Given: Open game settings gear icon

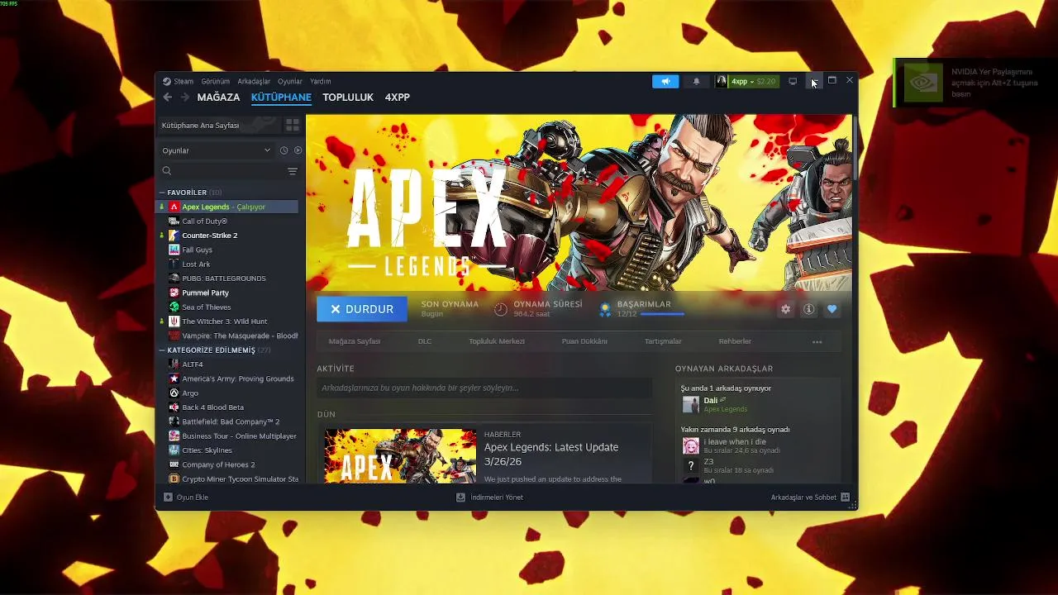Looking at the screenshot, I should tap(785, 309).
